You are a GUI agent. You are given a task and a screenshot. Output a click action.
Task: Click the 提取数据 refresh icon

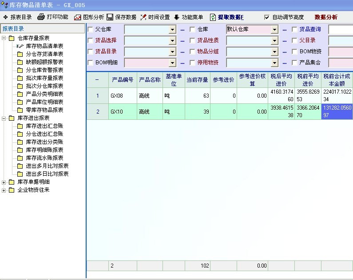(x=213, y=17)
